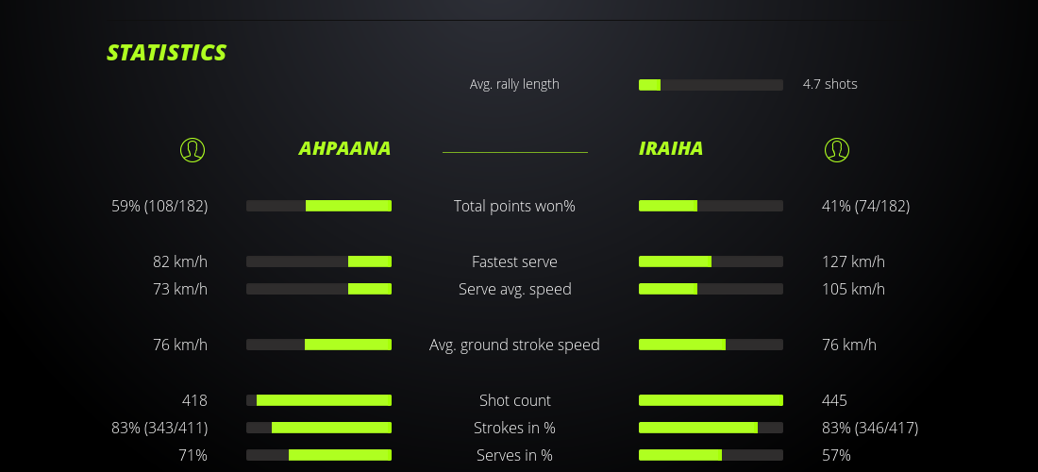
Task: Click Ahpaana's fastest serve bar
Action: coord(319,261)
